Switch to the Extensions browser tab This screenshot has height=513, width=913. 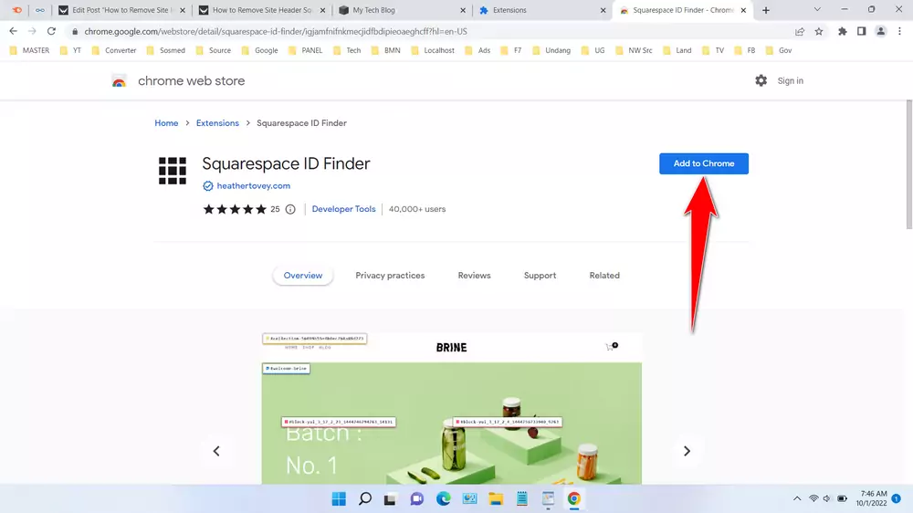click(540, 10)
